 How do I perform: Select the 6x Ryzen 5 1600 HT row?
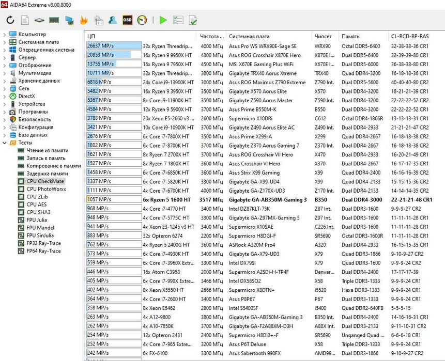[x=259, y=200]
